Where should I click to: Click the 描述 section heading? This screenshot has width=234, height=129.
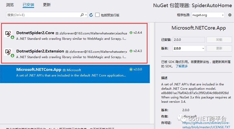pos(164,78)
